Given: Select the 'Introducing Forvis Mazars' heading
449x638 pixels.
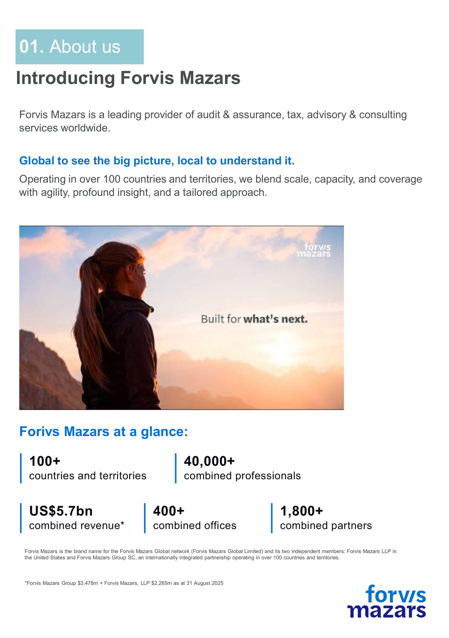Looking at the screenshot, I should pyautogui.click(x=128, y=78).
